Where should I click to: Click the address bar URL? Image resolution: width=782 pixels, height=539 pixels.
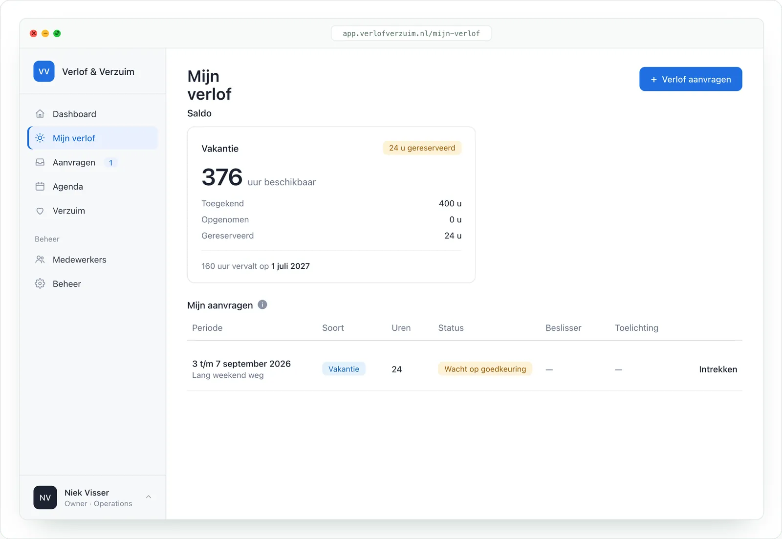[411, 33]
